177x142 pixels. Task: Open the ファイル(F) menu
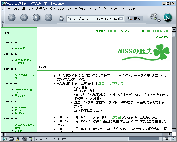[x=12, y=9]
